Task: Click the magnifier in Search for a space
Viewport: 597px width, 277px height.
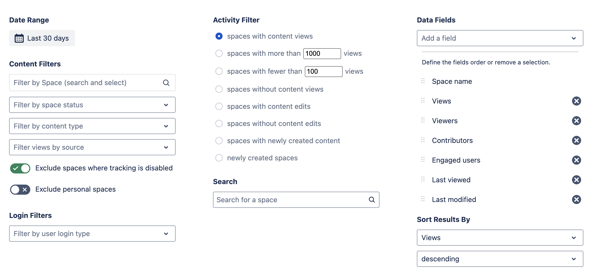Action: 372,200
